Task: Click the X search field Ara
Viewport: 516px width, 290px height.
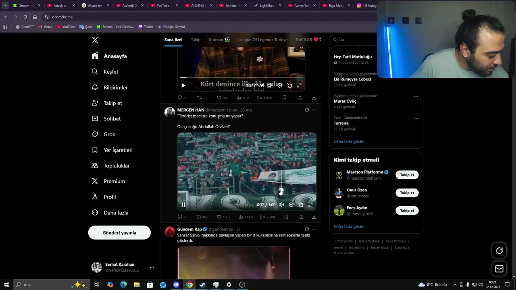Action: coord(354,40)
